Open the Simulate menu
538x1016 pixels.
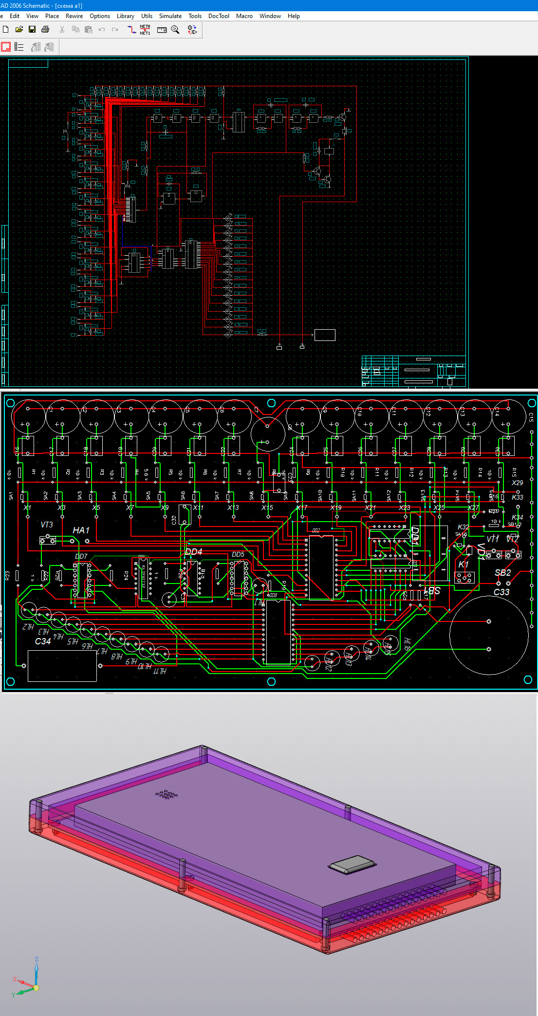[170, 16]
